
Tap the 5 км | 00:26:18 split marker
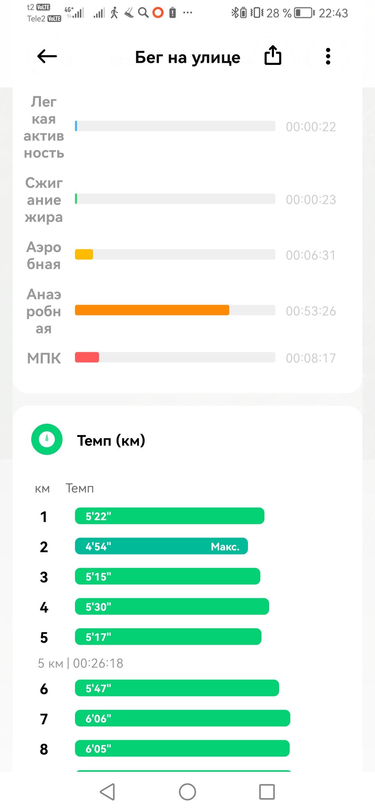pos(81,663)
